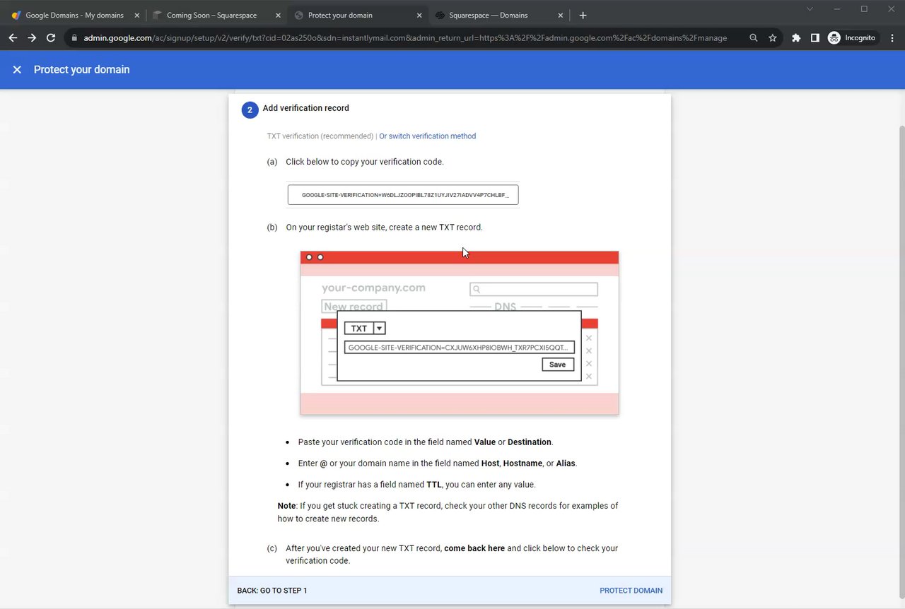Click the 'TXT verification (recommended)' text
905x609 pixels.
click(320, 136)
